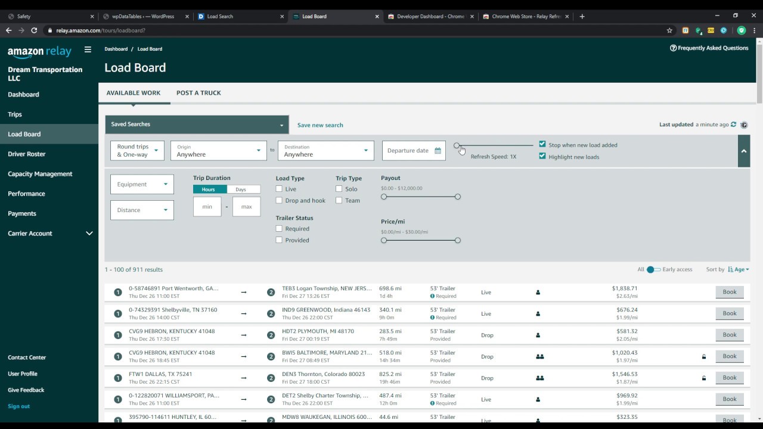Screen dimensions: 763x429
Task: Click the Price/mi slider minimum handle
Action: 384,240
